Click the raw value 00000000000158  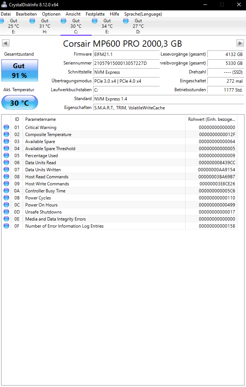tap(217, 226)
